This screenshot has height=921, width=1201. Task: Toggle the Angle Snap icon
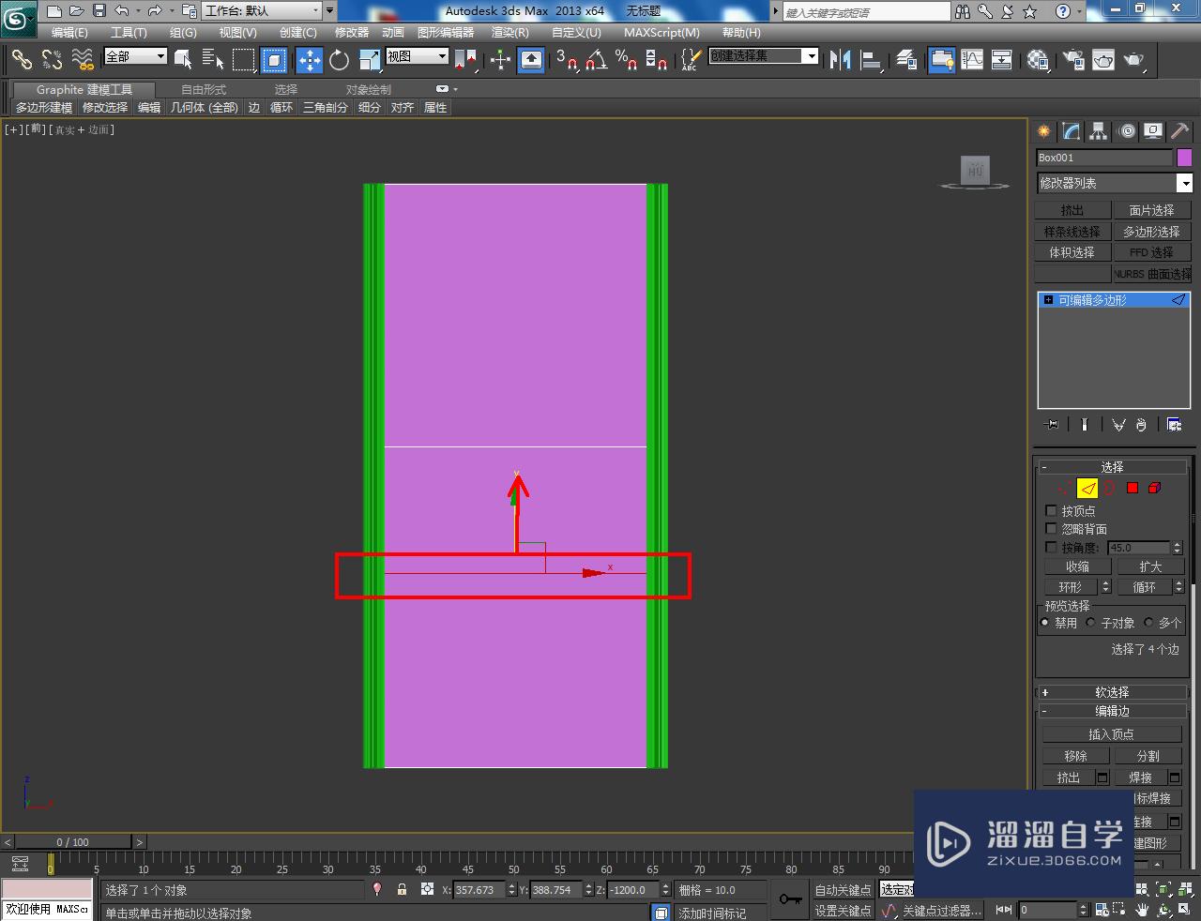coord(596,60)
